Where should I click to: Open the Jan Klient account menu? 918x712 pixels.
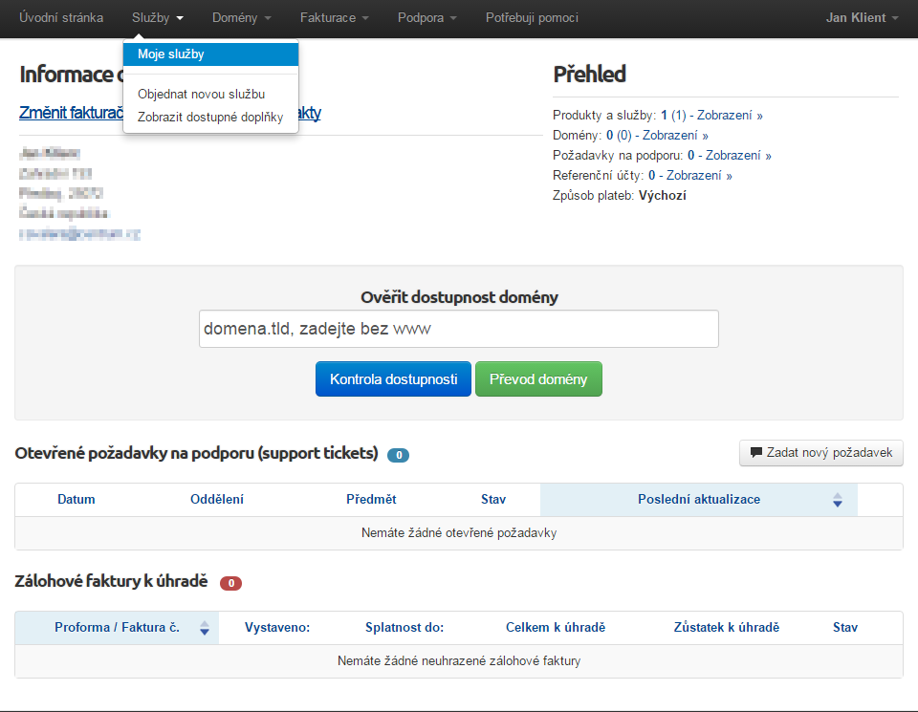pyautogui.click(x=862, y=17)
